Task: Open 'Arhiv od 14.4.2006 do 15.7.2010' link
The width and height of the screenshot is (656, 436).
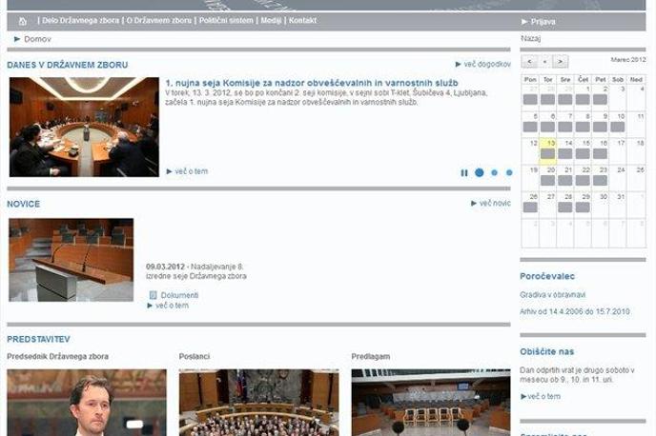Action: tap(575, 311)
